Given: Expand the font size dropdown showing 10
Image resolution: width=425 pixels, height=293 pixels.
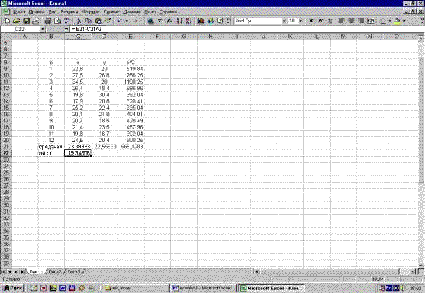Looking at the screenshot, I should pyautogui.click(x=300, y=22).
